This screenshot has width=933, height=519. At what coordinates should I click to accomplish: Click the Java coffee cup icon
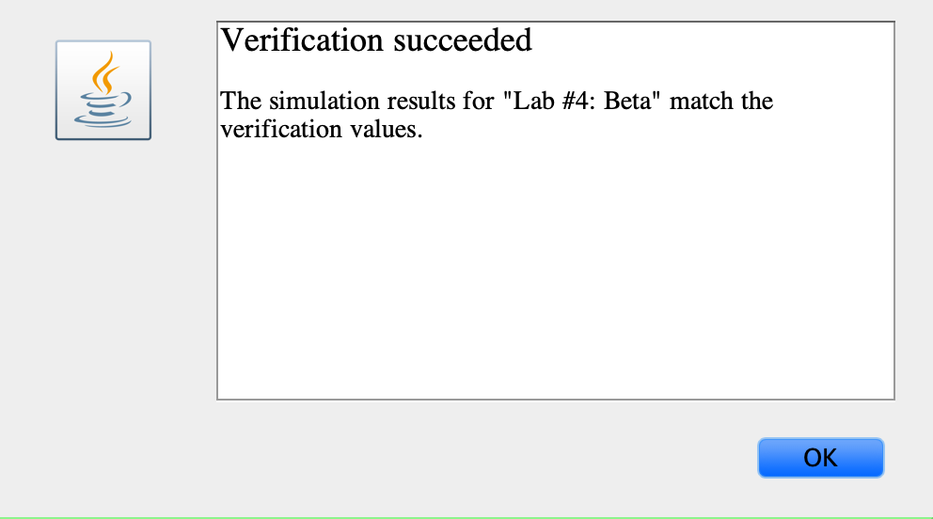tap(103, 90)
